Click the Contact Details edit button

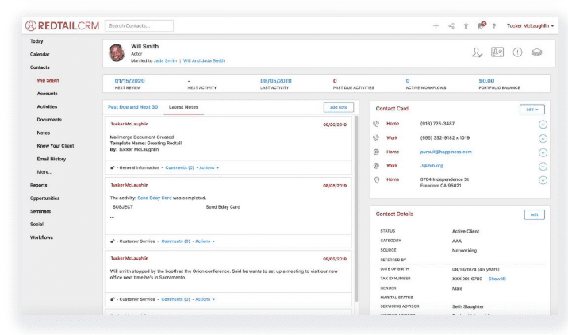click(x=534, y=214)
